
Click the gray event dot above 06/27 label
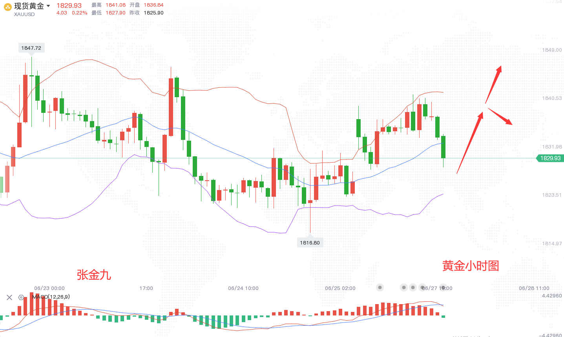[x=422, y=287]
